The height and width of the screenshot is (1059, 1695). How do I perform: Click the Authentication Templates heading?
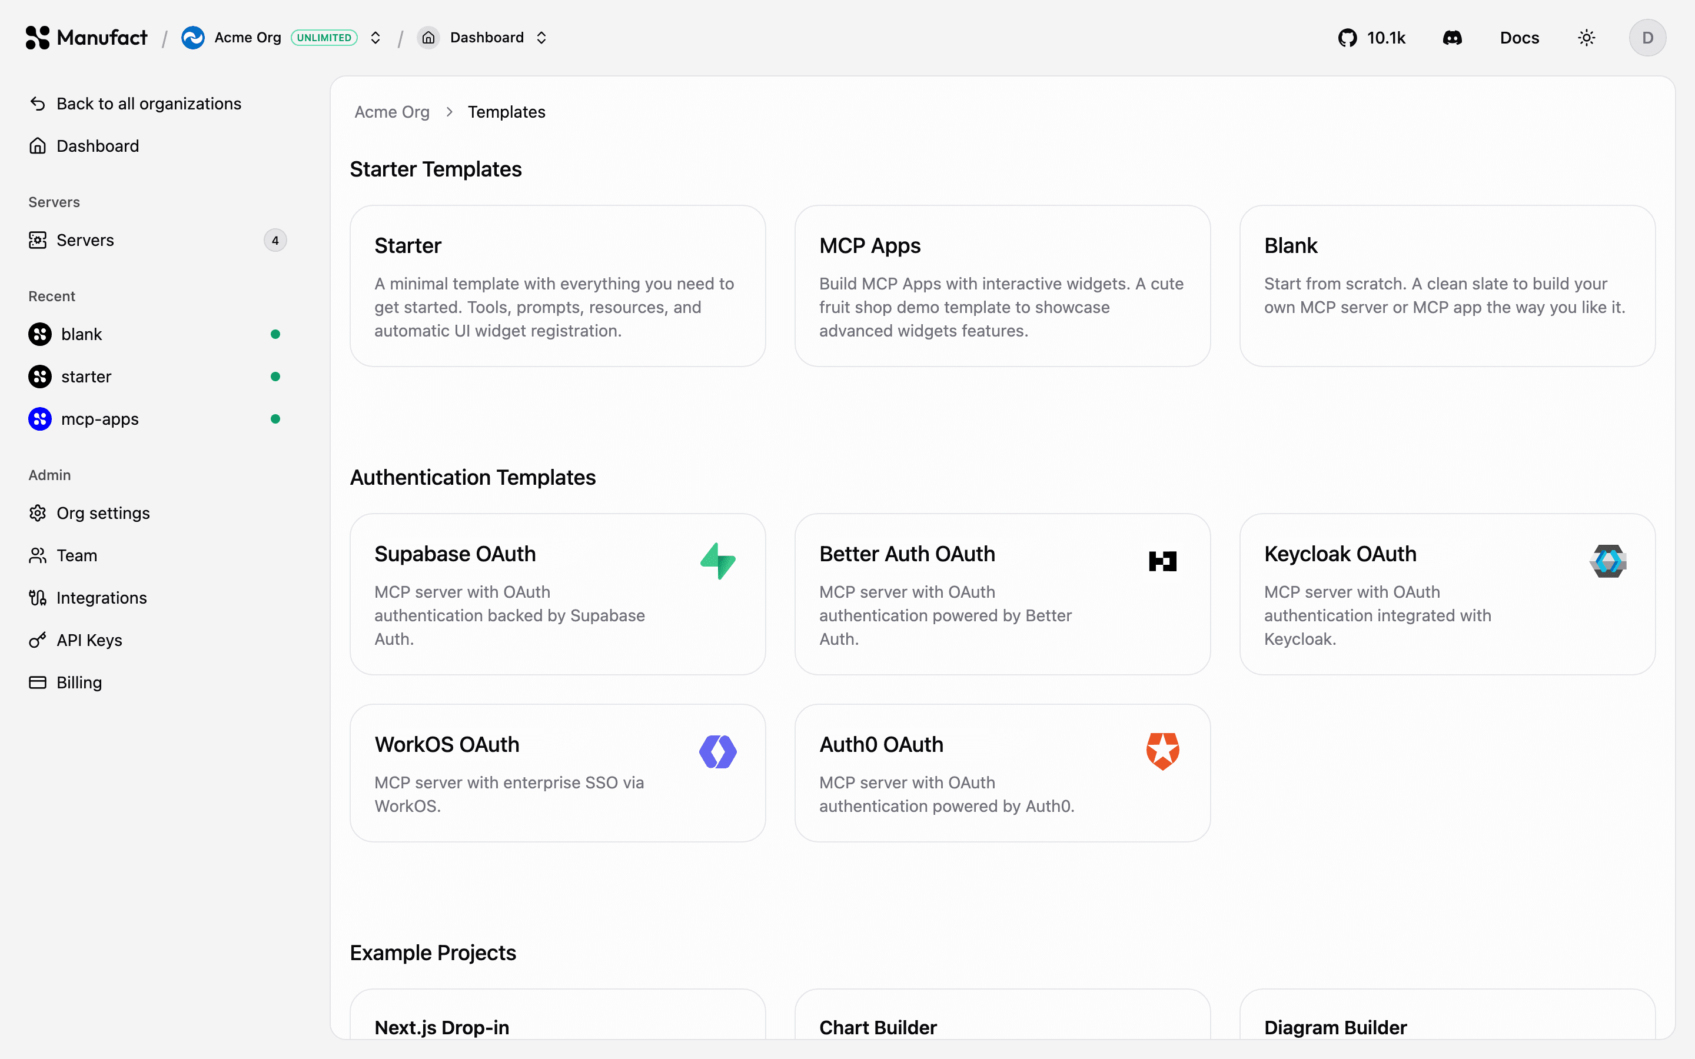[x=473, y=478]
